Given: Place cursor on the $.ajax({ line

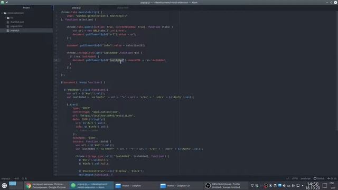Looking at the screenshot, I should pyautogui.click(x=73, y=104).
